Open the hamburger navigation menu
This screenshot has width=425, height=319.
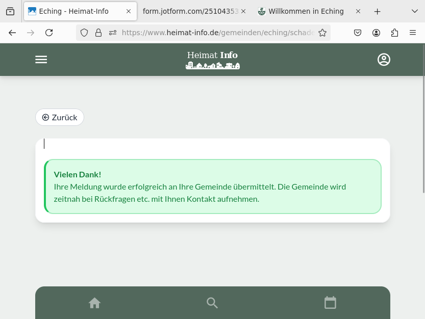pos(41,60)
